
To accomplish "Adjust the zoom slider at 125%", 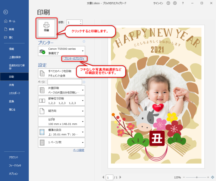I will pos(196,177).
